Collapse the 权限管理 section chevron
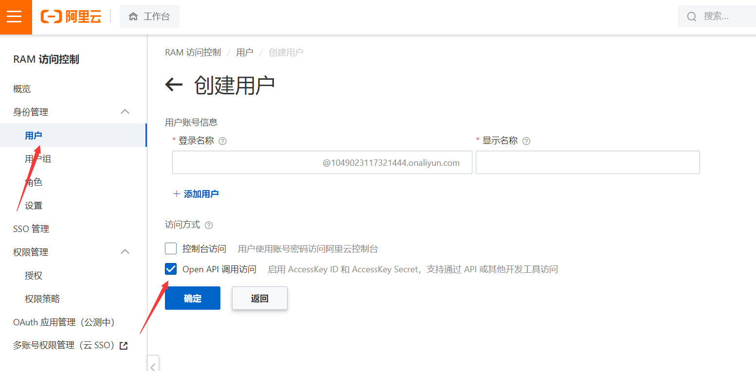756x371 pixels. pos(125,252)
